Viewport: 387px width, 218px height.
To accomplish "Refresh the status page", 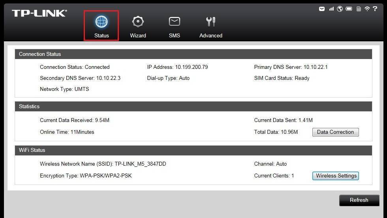I will click(359, 200).
